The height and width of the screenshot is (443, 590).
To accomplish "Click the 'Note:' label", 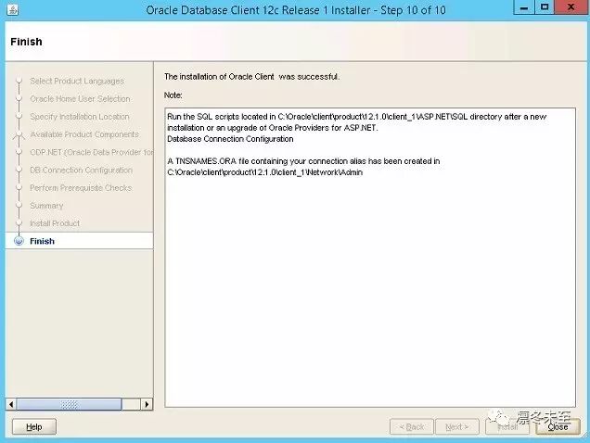I will tap(173, 95).
